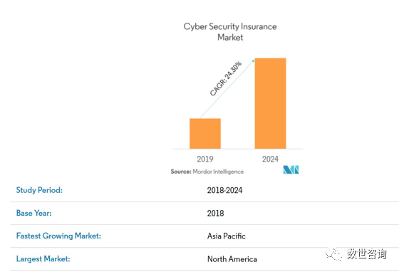Viewport: 399px width, 272px height.
Task: Click the chart title Cyber Security Insurance Market
Action: tap(230, 32)
